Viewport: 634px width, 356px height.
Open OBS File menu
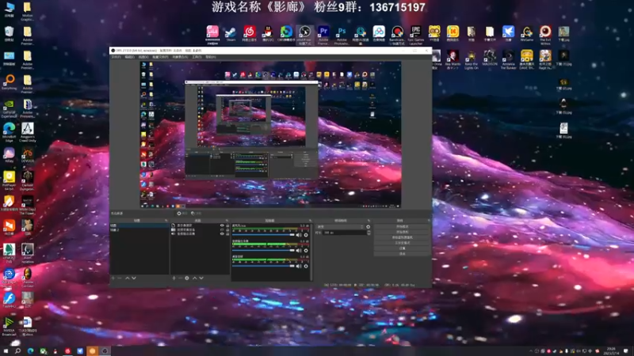(116, 57)
